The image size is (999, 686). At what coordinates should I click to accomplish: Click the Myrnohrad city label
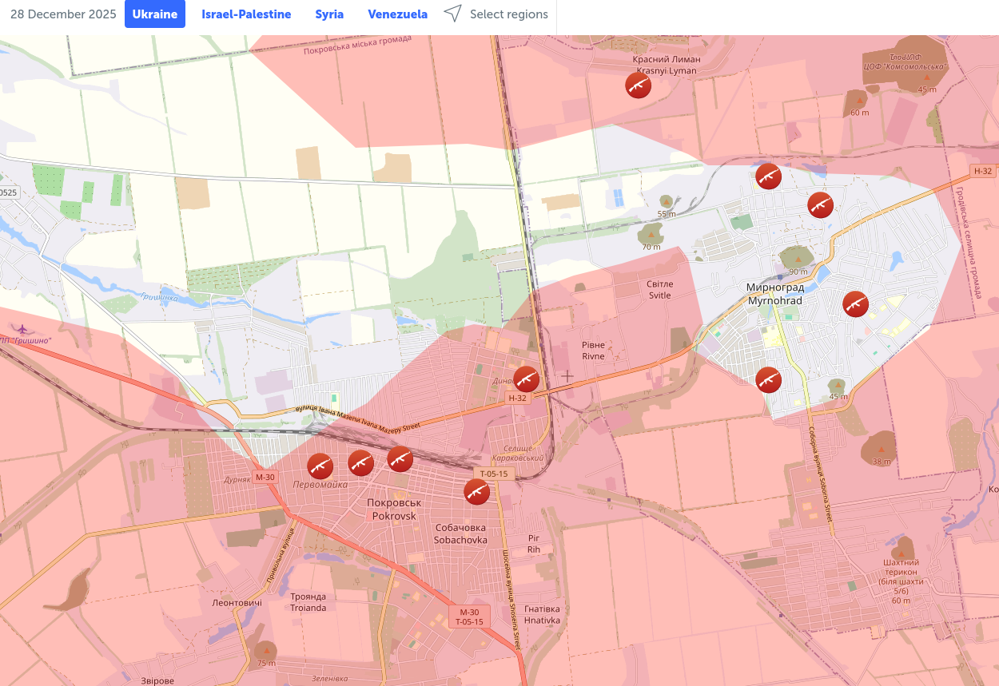coord(774,294)
